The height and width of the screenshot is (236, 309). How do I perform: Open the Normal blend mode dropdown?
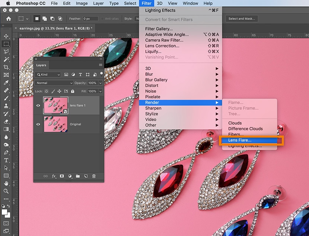[54, 83]
